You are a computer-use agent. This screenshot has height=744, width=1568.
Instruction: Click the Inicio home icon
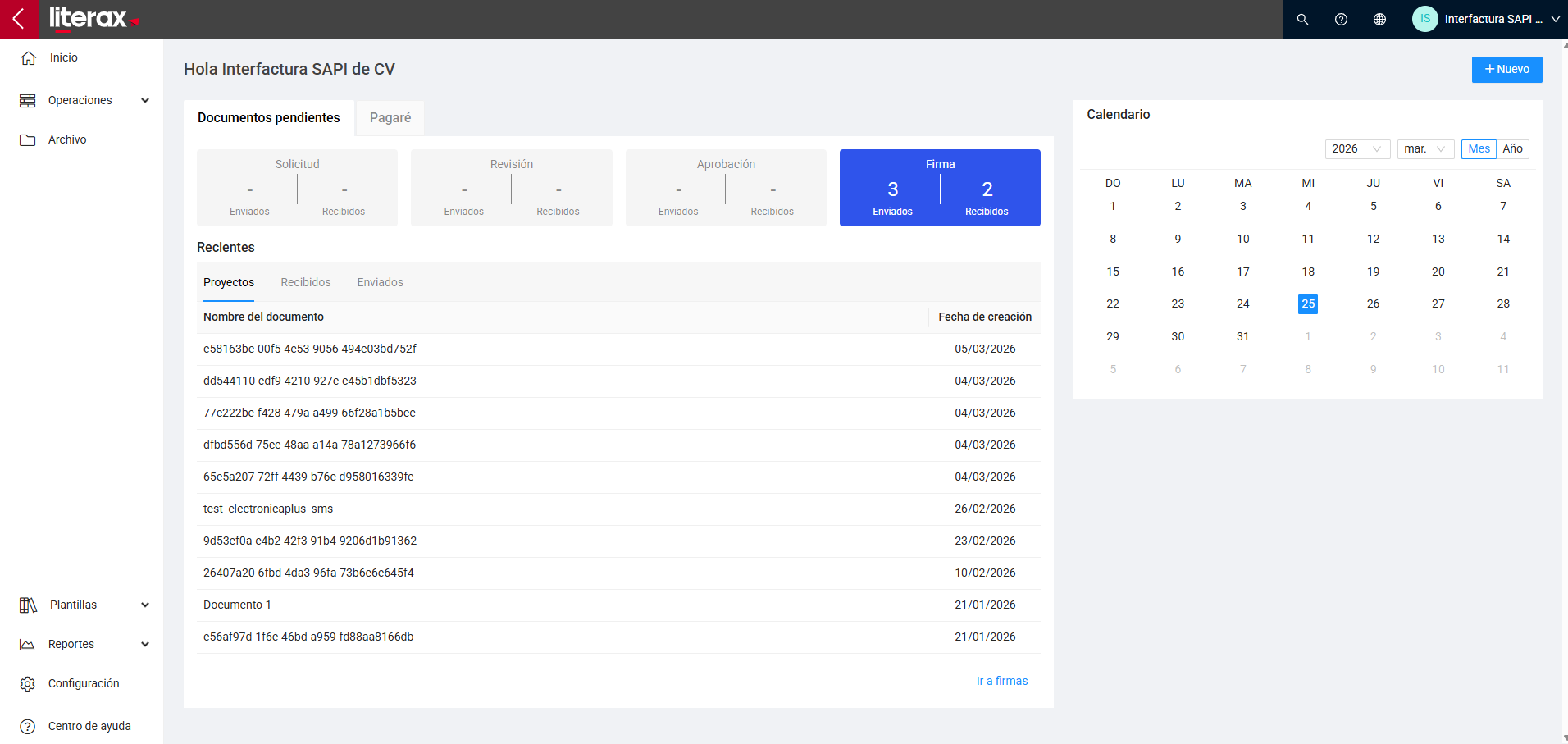[x=28, y=58]
